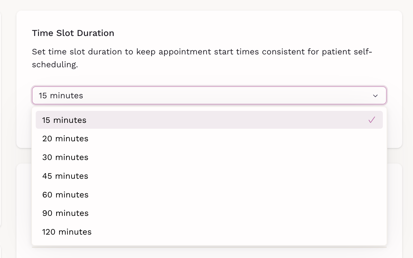413x258 pixels.
Task: Click the checkmark icon beside 15 minutes
Action: click(x=372, y=120)
